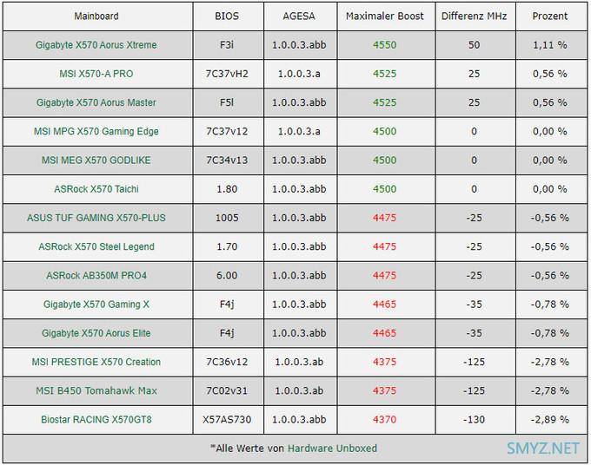Click Differenz -125 in MSI PRESTIGE X570 Creation row
This screenshot has height=465, width=591.
475,362
